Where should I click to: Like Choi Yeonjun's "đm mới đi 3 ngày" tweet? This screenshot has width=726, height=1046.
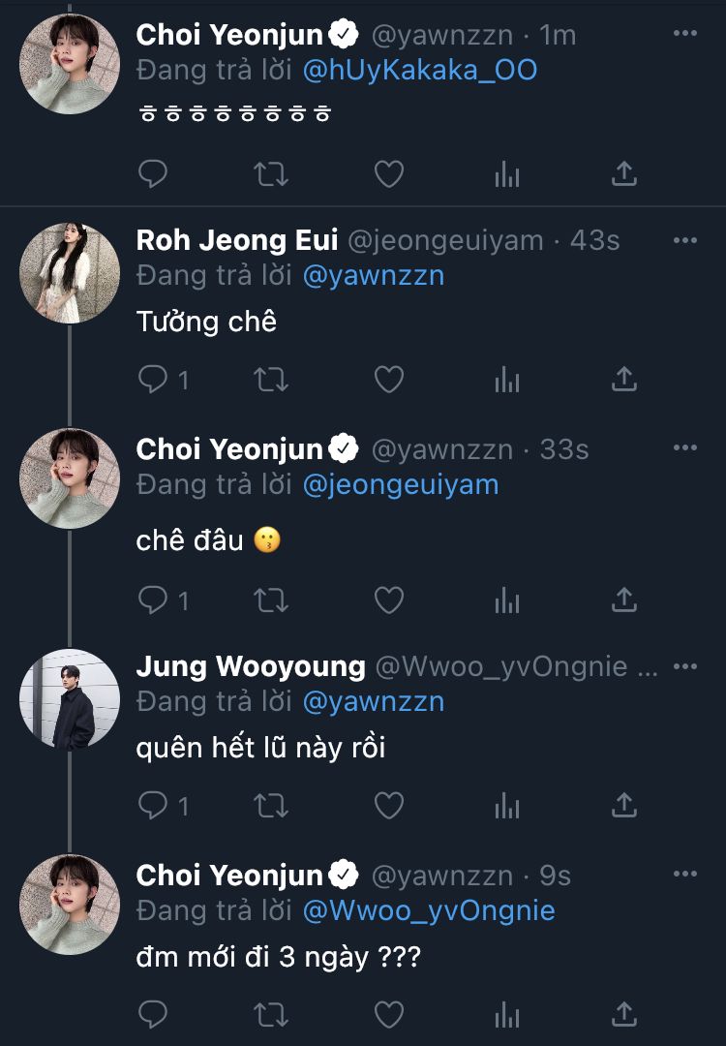pos(389,1014)
